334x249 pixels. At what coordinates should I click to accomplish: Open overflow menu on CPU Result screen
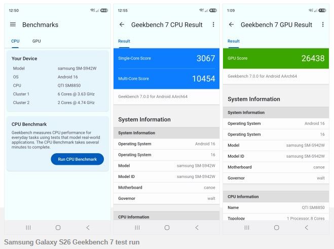coord(213,24)
